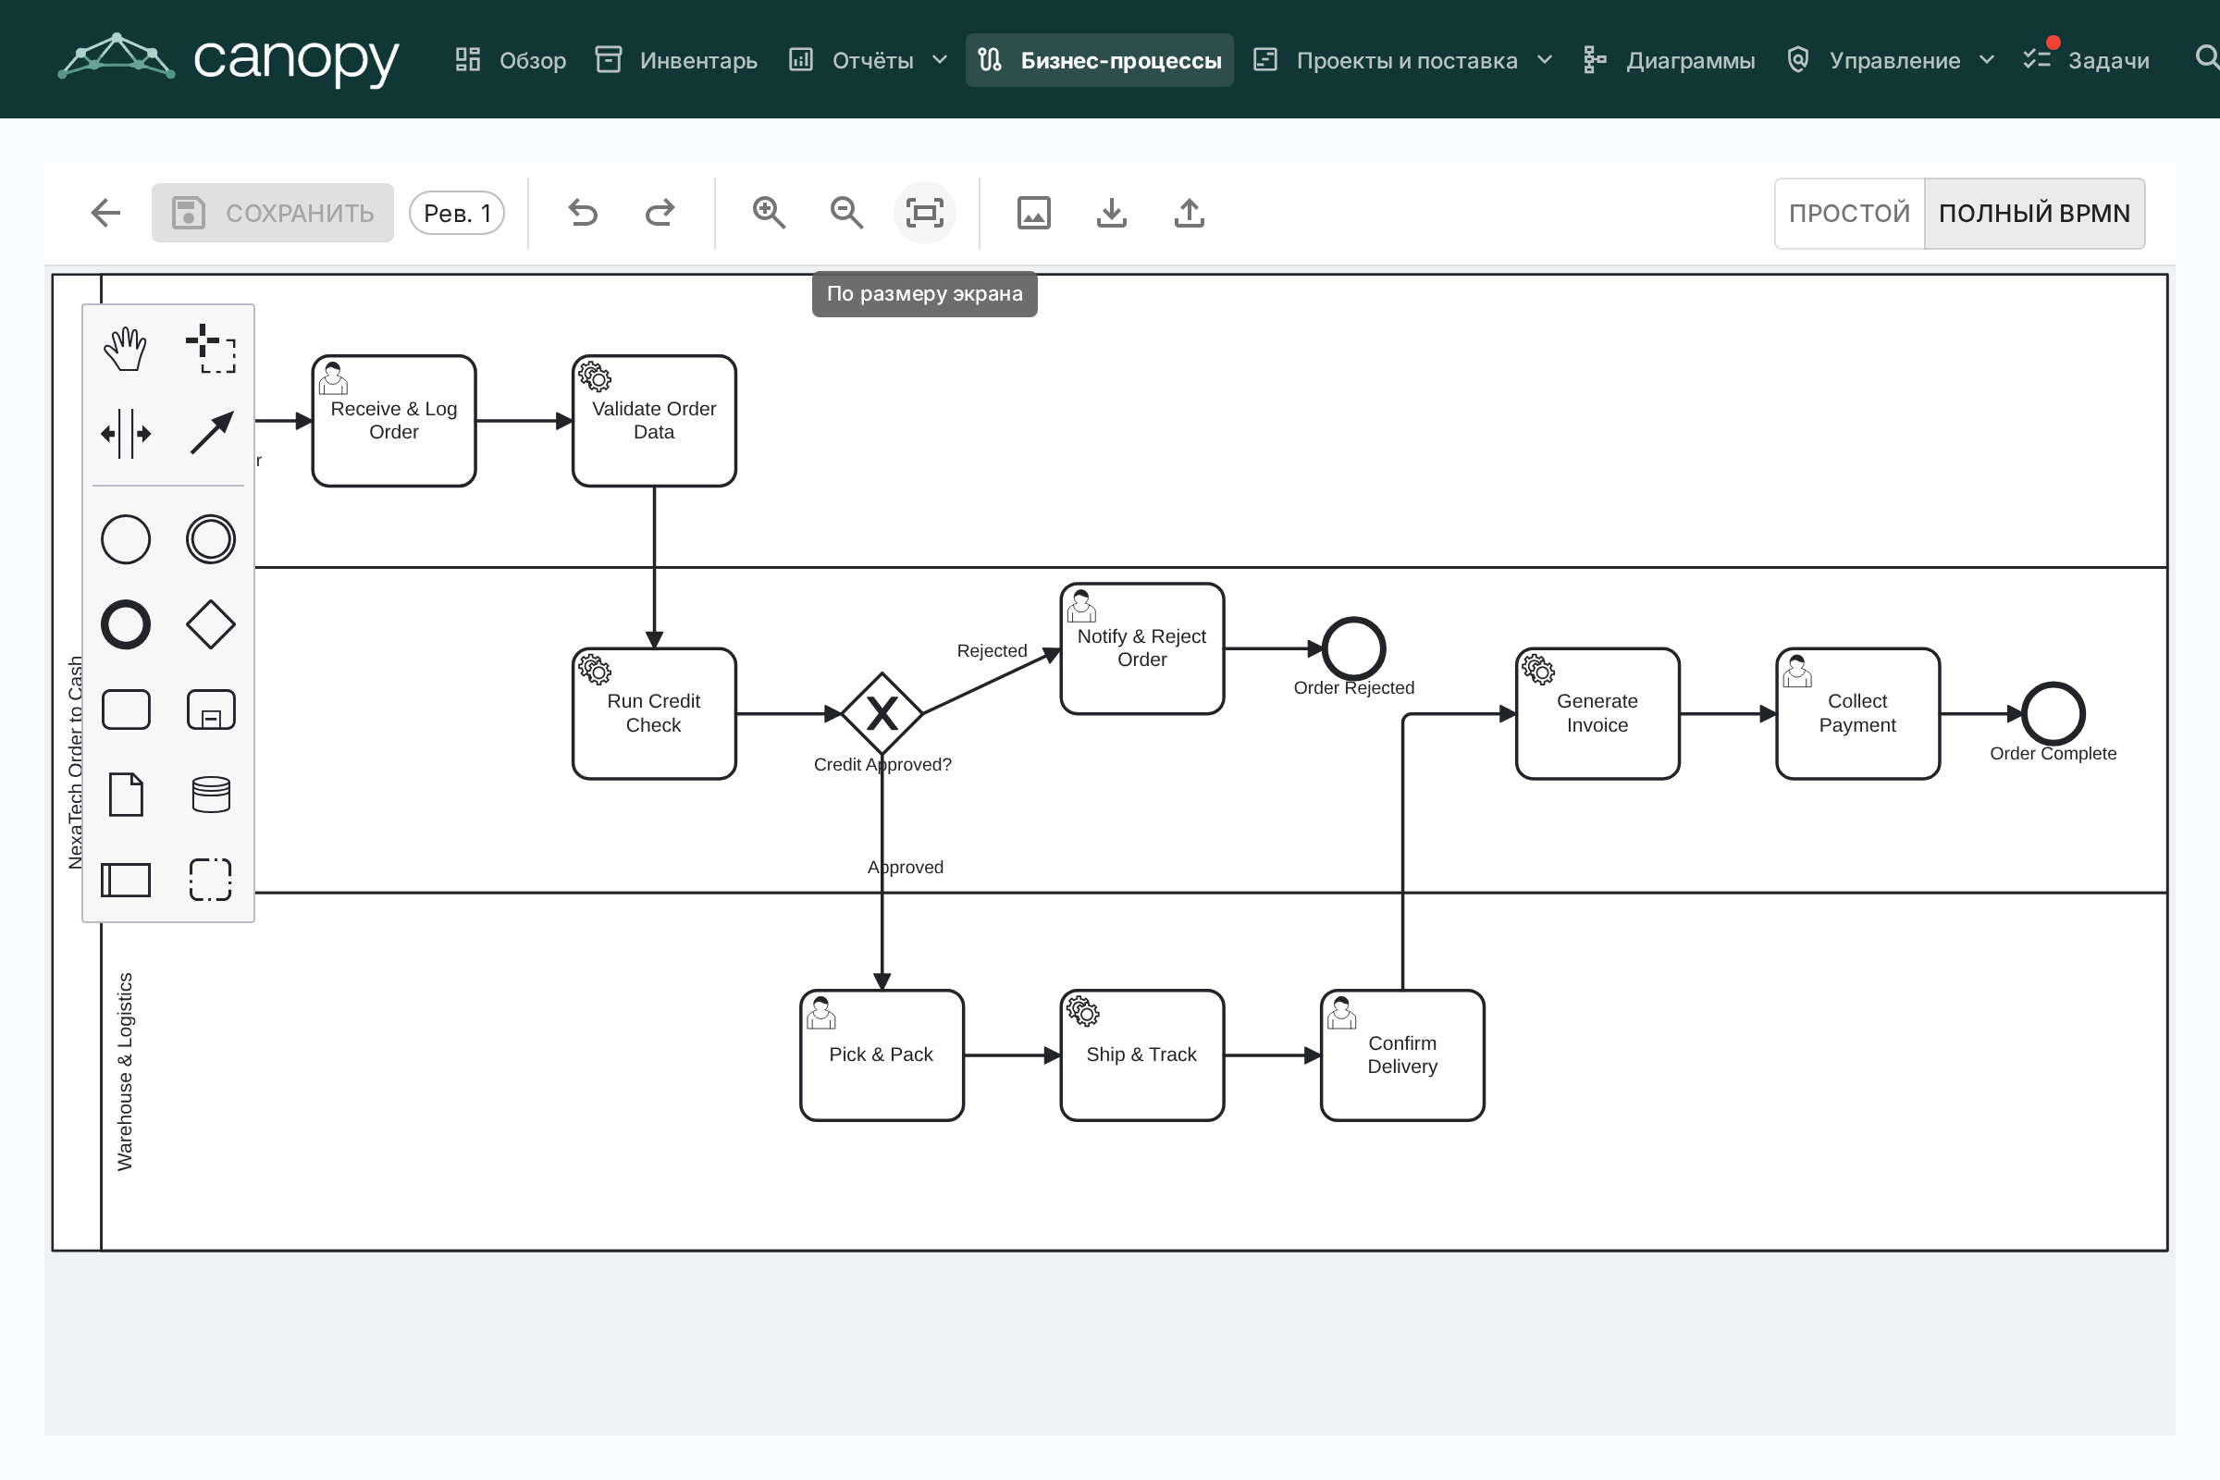The height and width of the screenshot is (1480, 2220).
Task: Select the Run Credit Check task
Action: pos(654,713)
